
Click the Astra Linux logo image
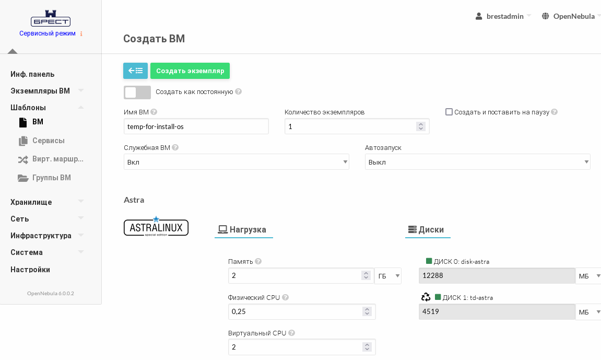[156, 227]
